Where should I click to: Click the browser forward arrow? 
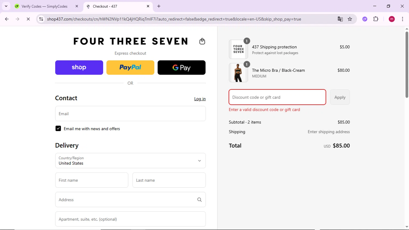[x=17, y=19]
